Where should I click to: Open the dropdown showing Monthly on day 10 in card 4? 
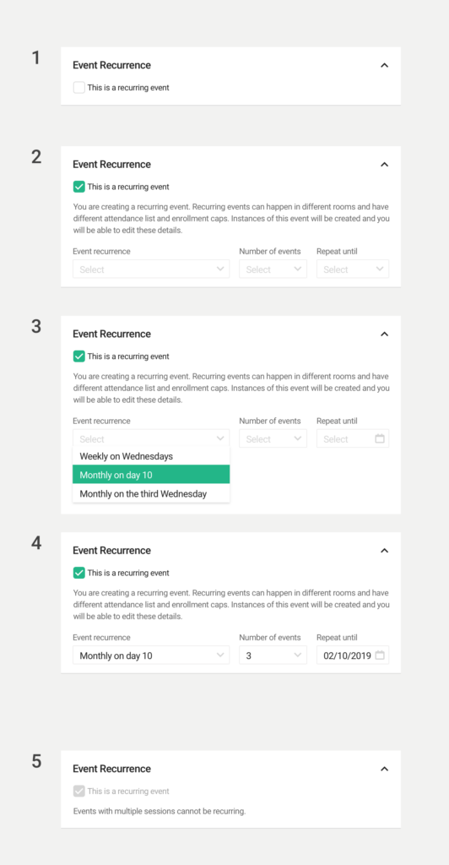(151, 656)
